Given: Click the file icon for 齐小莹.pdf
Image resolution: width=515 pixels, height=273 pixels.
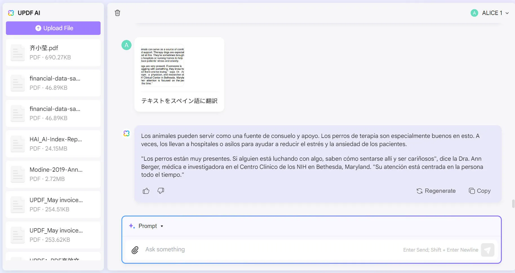Looking at the screenshot, I should coord(17,53).
